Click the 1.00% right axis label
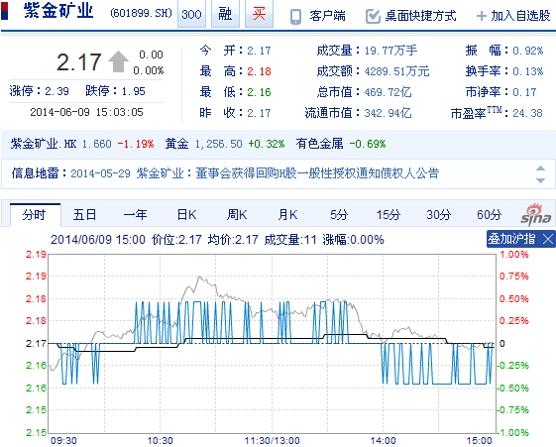Screen dimensions: 556x447 [x=513, y=255]
